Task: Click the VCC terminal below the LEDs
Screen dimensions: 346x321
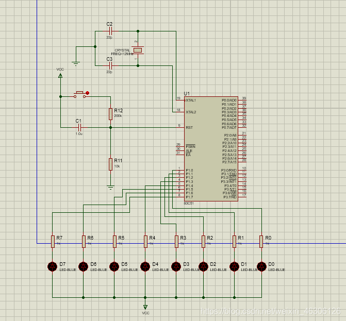Action: tap(145, 307)
